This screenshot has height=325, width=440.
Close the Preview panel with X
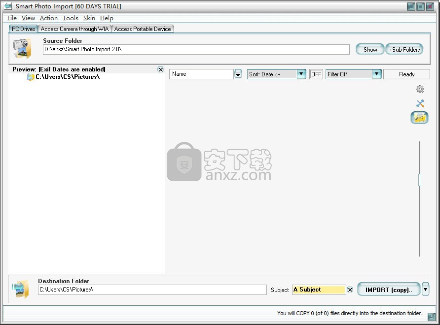coord(160,69)
